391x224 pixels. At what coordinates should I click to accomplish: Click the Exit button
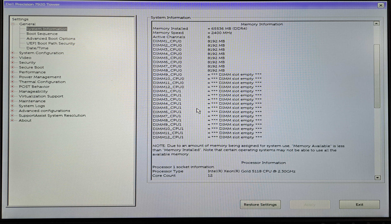click(359, 204)
